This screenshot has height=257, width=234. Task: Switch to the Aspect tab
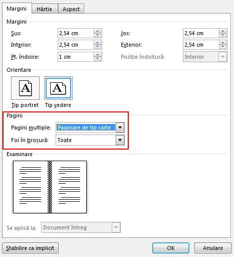[x=71, y=9]
